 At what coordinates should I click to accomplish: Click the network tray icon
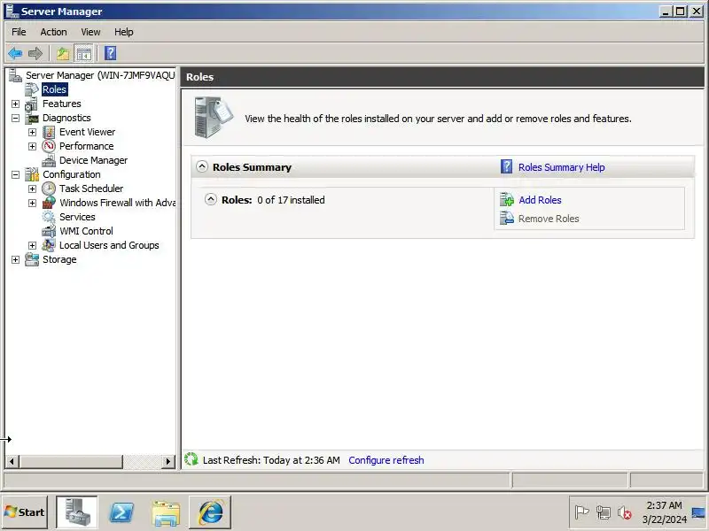point(603,512)
